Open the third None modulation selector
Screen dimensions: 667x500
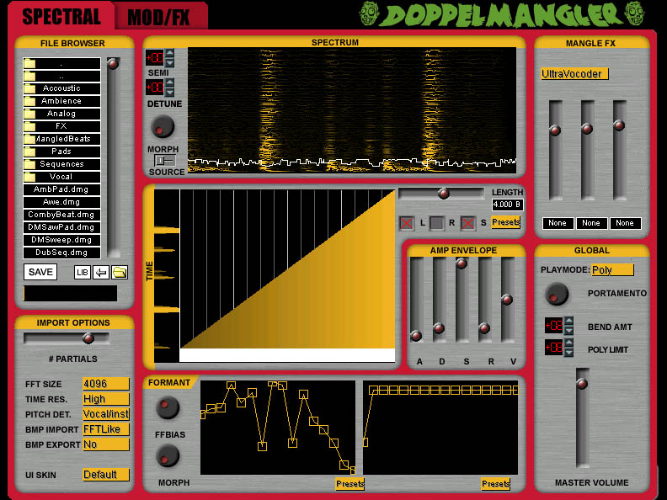tap(625, 223)
